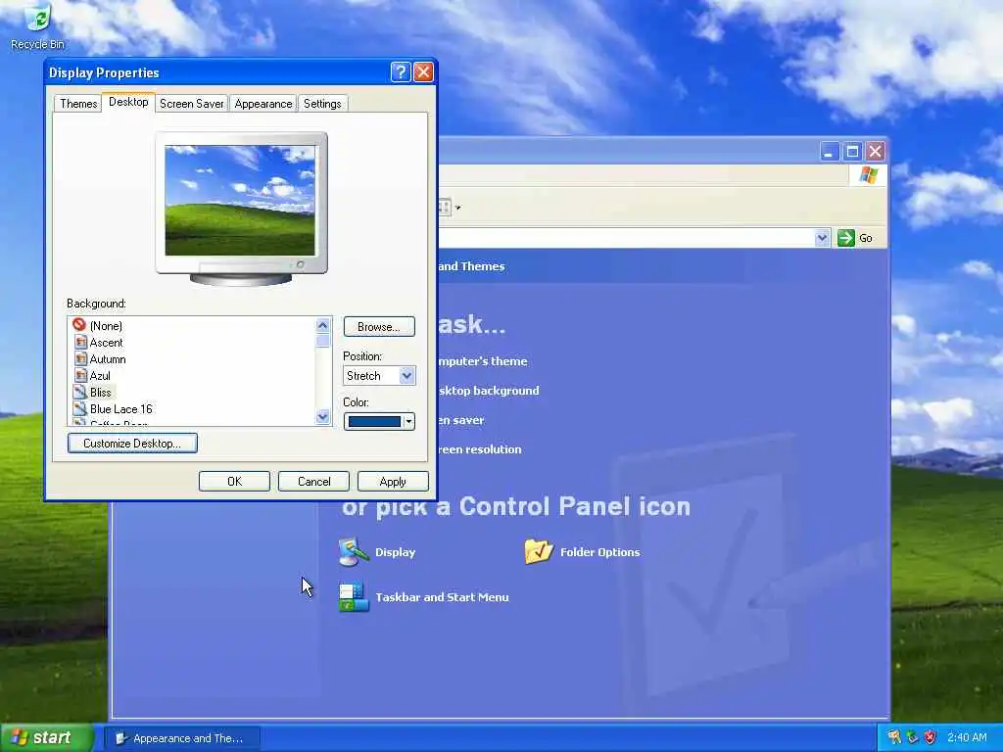Image resolution: width=1003 pixels, height=752 pixels.
Task: Open the Position Stretch dropdown
Action: point(406,375)
